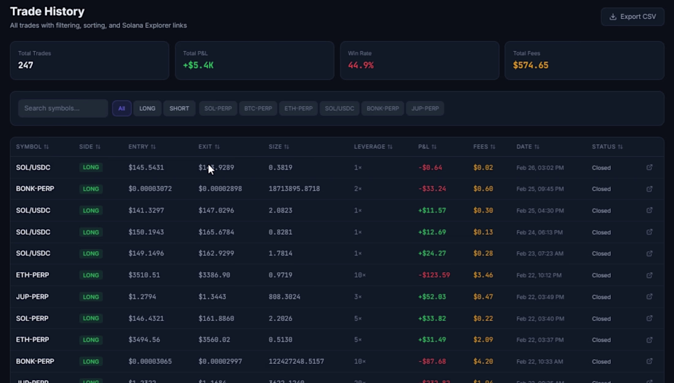
Task: Click P&L value +$11.57
Action: point(432,210)
